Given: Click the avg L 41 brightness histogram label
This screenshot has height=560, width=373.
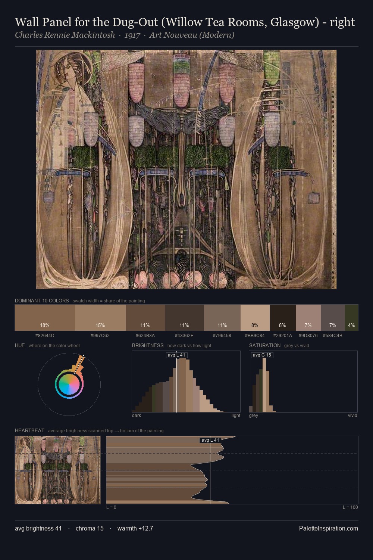Looking at the screenshot, I should tap(176, 355).
